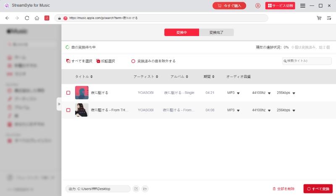This screenshot has width=336, height=196.
Task: Click the URL address bar
Action: (161, 18)
